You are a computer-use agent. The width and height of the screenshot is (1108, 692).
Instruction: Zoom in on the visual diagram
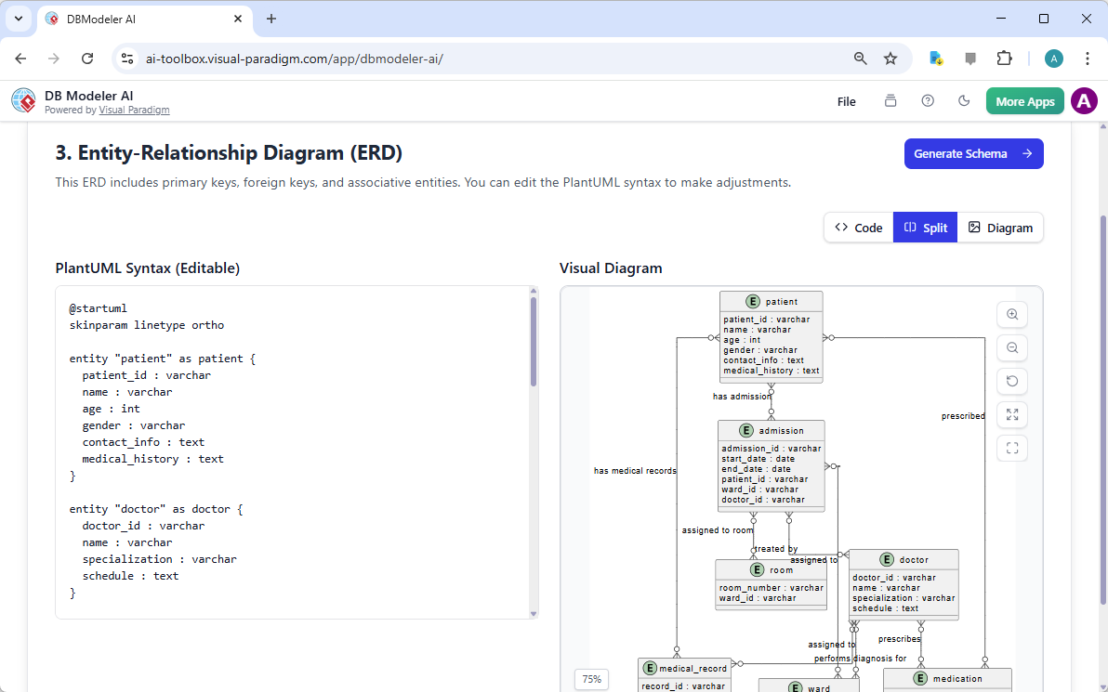(x=1011, y=314)
